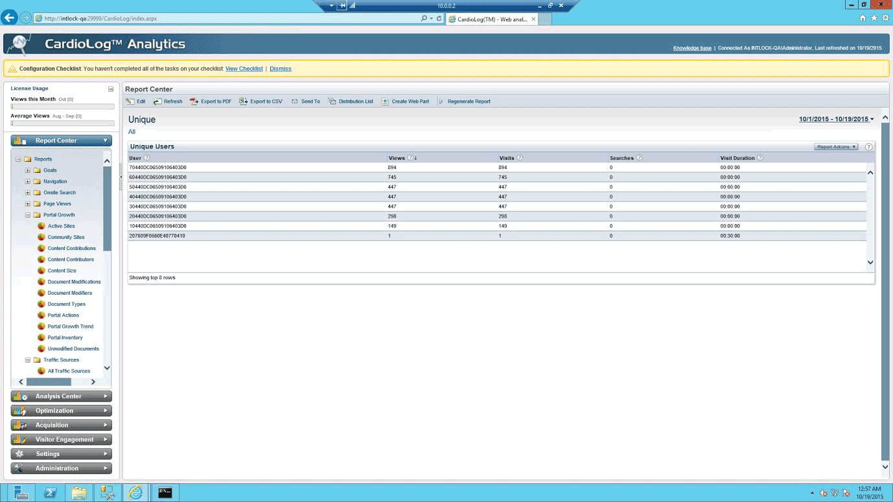Image resolution: width=893 pixels, height=502 pixels.
Task: Click the Regenerate Report icon
Action: (441, 101)
